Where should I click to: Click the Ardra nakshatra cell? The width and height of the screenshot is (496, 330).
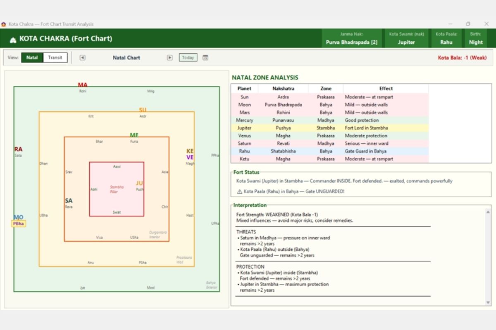[x=283, y=97]
